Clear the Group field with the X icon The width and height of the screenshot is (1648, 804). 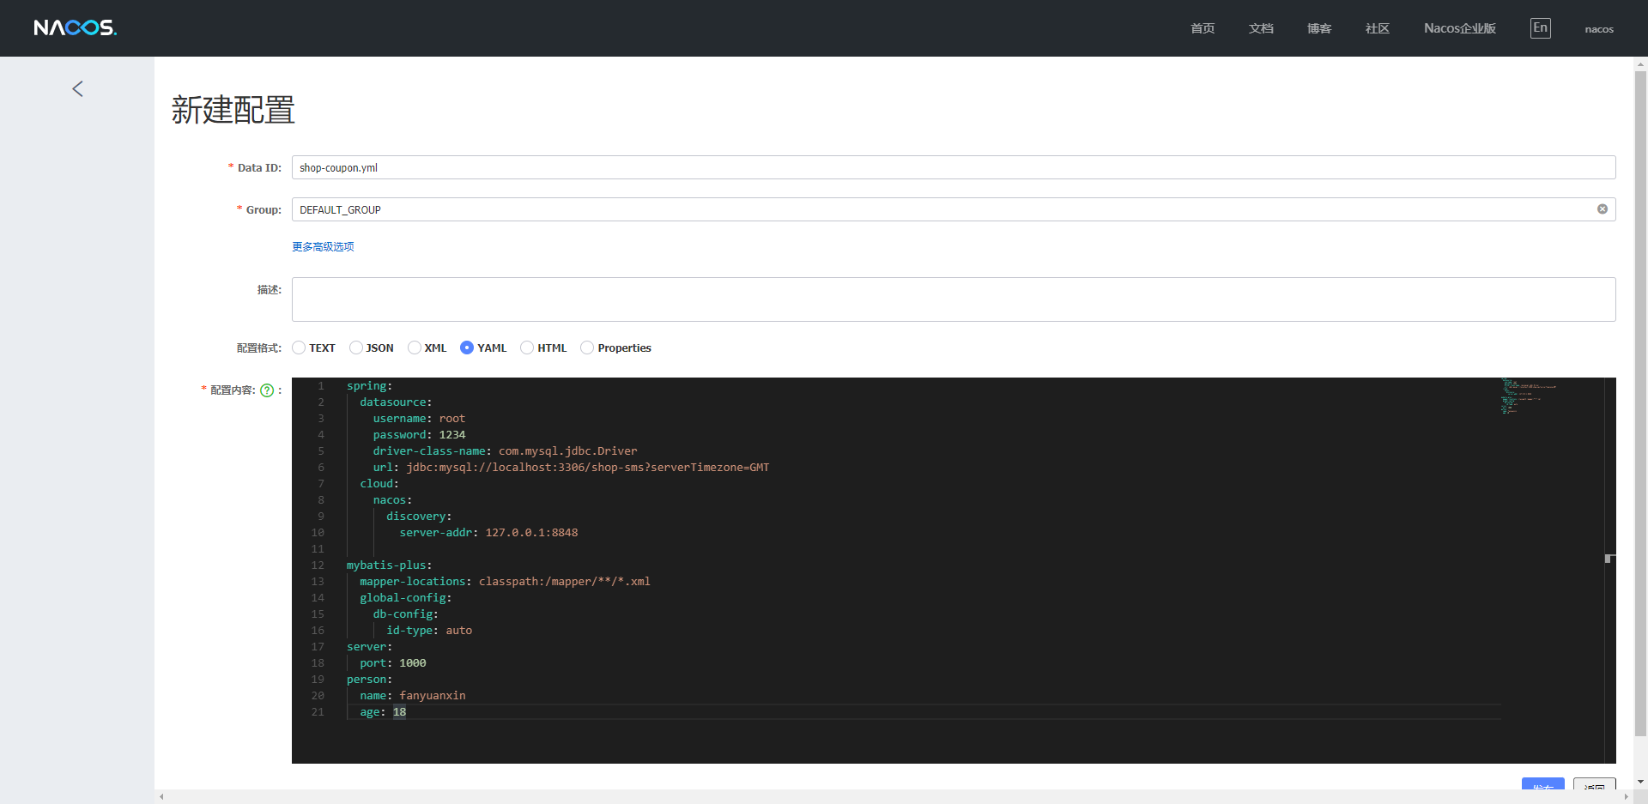coord(1602,209)
